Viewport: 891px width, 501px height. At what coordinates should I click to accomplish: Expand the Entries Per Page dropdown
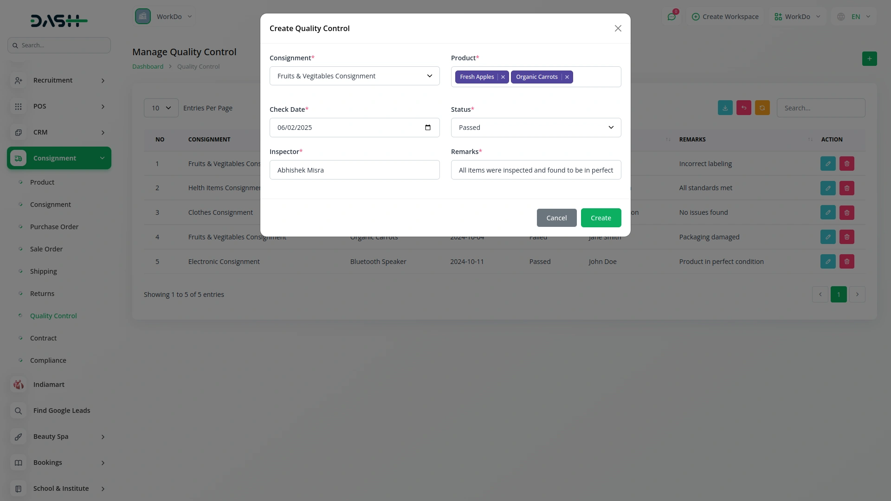coord(161,108)
